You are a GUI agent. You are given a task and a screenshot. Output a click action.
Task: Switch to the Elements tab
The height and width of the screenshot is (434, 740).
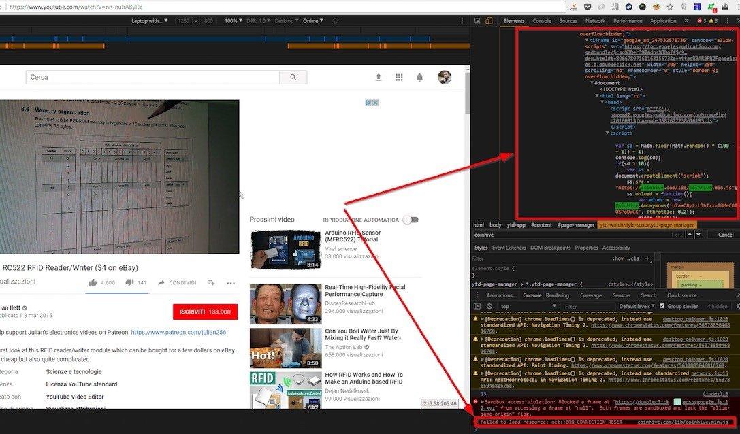[x=514, y=21]
